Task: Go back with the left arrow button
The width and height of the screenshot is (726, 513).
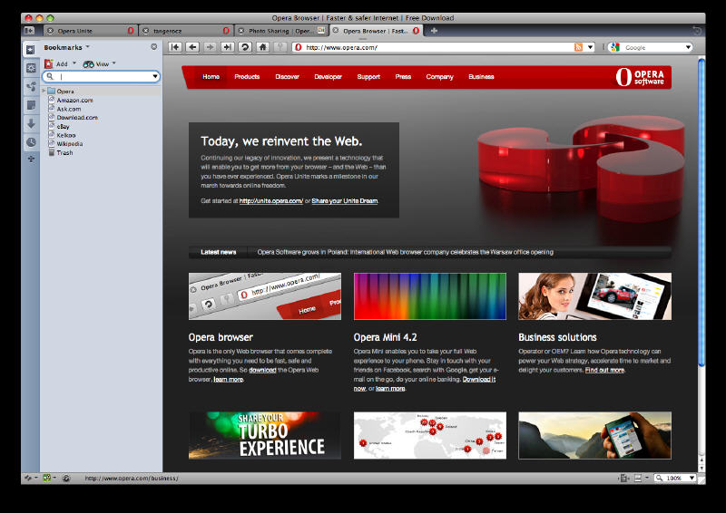Action: (x=192, y=47)
